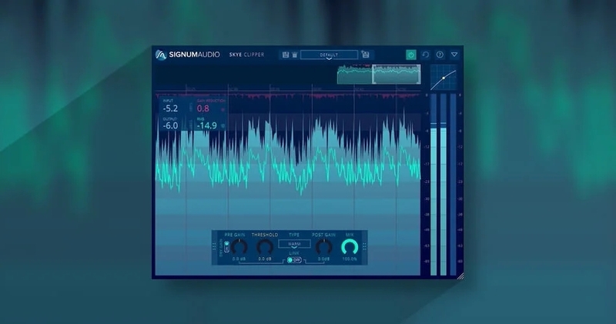Screen dimensions: 616x324
Task: Delete preset using the trash icon
Action: pos(295,55)
